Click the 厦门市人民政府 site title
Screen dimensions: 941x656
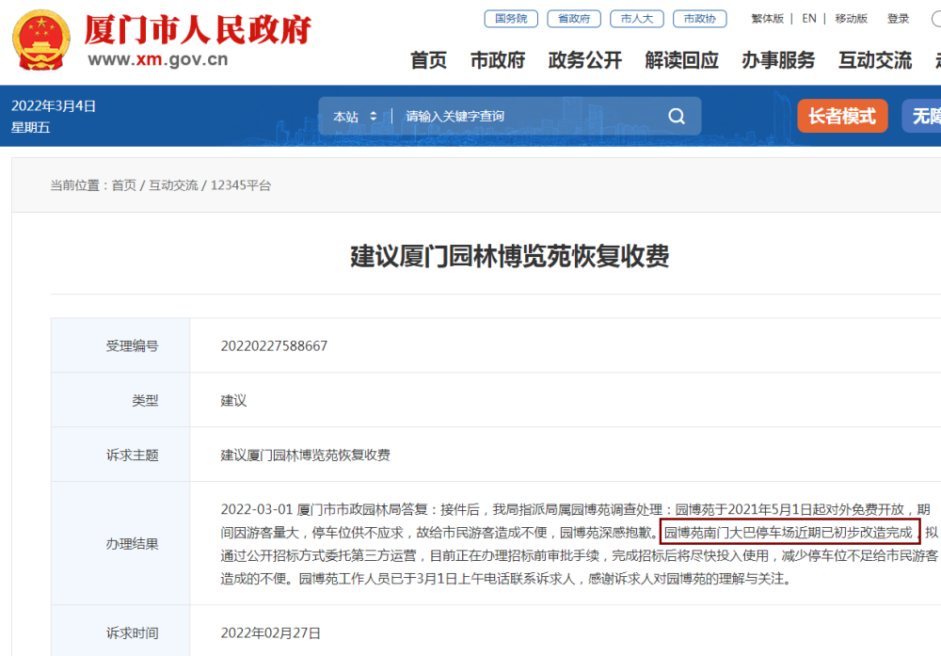pyautogui.click(x=198, y=29)
